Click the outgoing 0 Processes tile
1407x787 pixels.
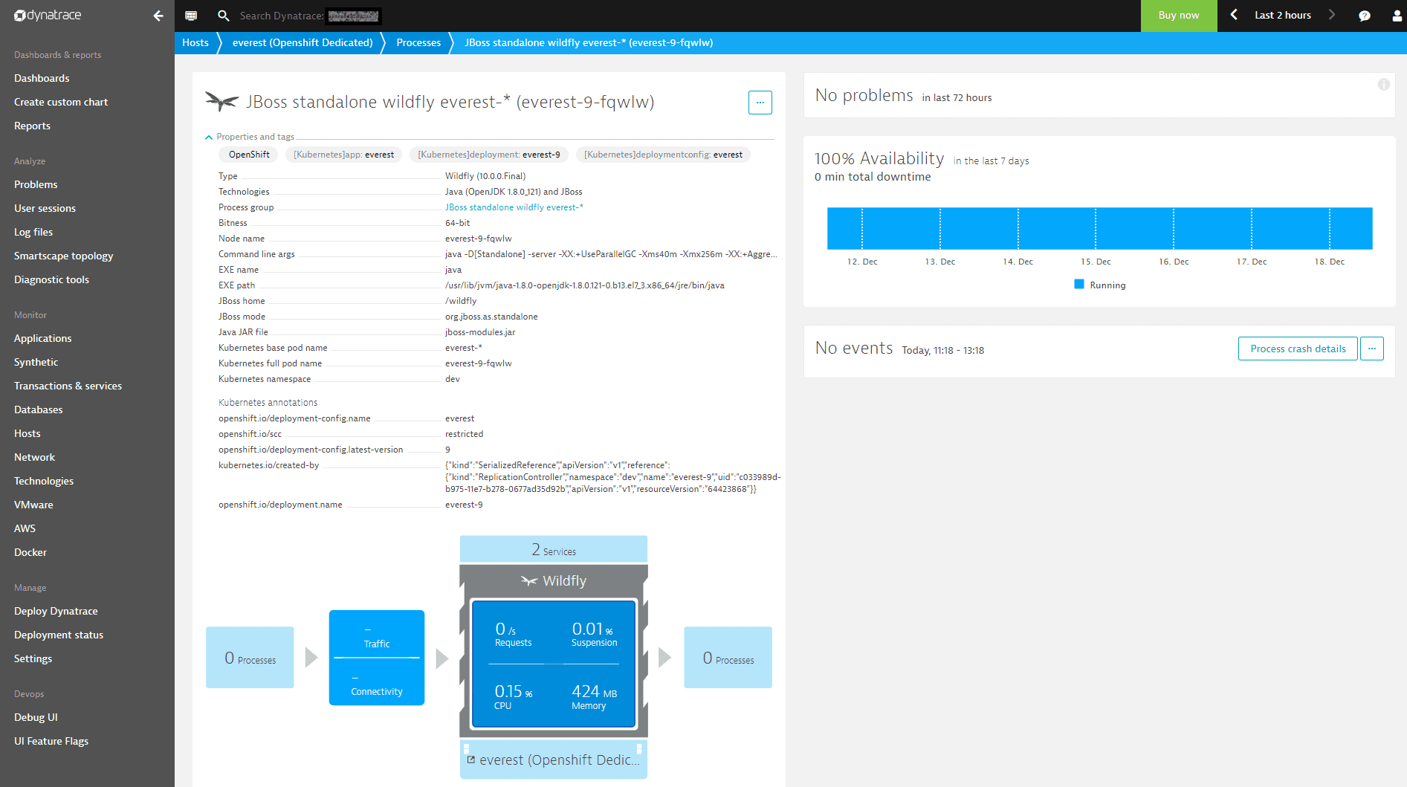[728, 658]
